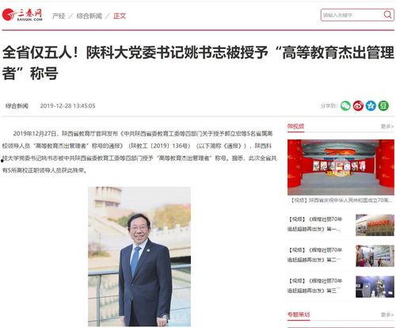
Task: Select the 正文 breadcrumb item
Action: tap(120, 16)
